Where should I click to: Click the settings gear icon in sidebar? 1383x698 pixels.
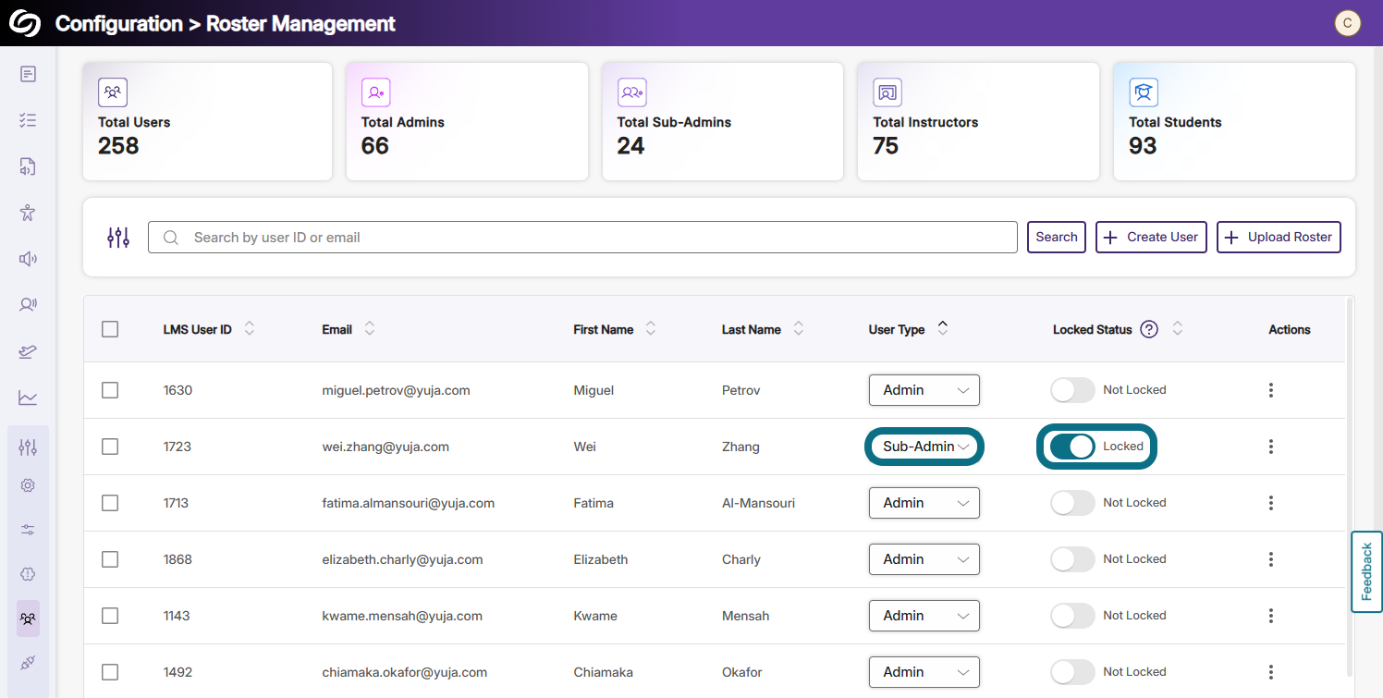point(28,485)
